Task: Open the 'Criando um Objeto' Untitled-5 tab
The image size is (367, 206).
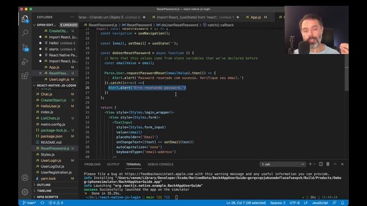Action: tap(112, 17)
